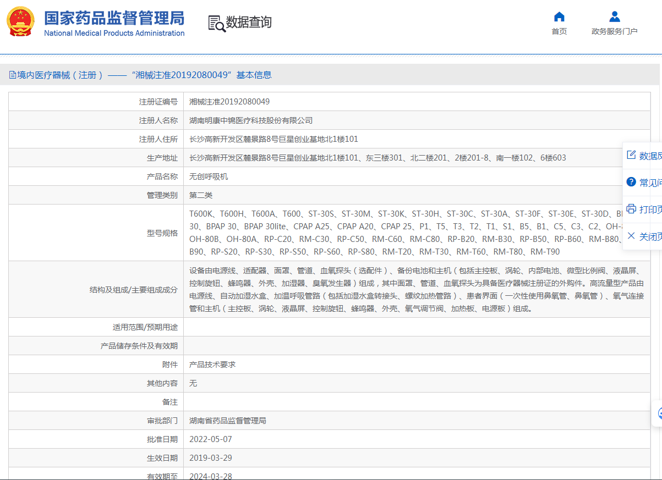Open 数据查询 via its magnifier document icon

click(x=216, y=23)
